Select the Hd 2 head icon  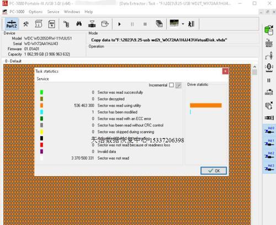(x=269, y=155)
